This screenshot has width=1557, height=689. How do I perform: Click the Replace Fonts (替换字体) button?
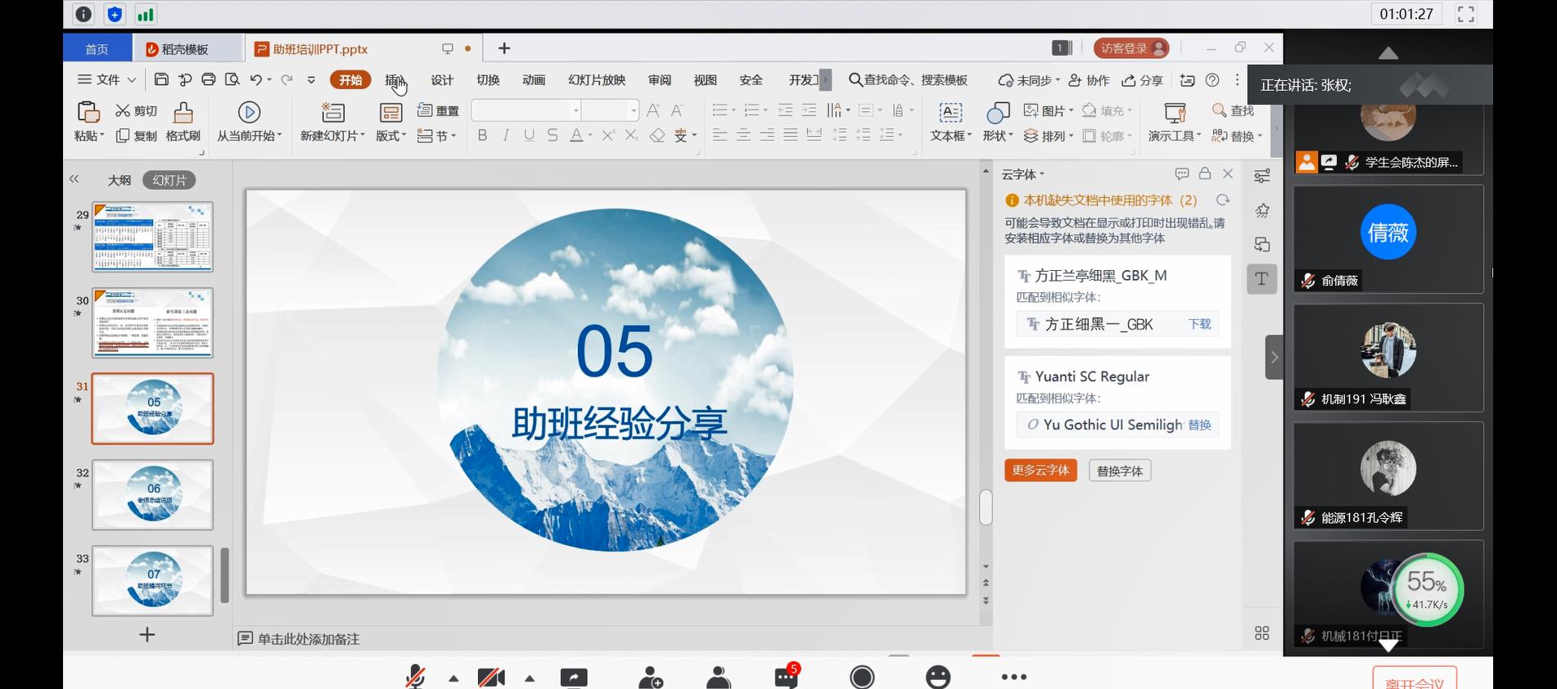pyautogui.click(x=1119, y=471)
